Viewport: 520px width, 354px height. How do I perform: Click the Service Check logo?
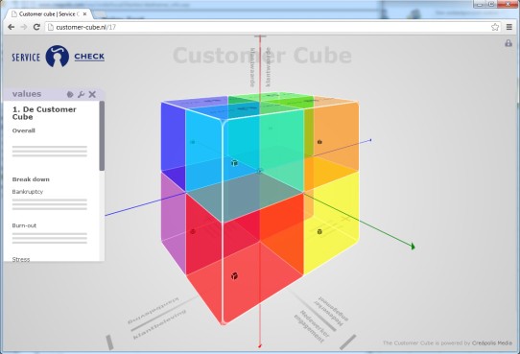click(58, 57)
